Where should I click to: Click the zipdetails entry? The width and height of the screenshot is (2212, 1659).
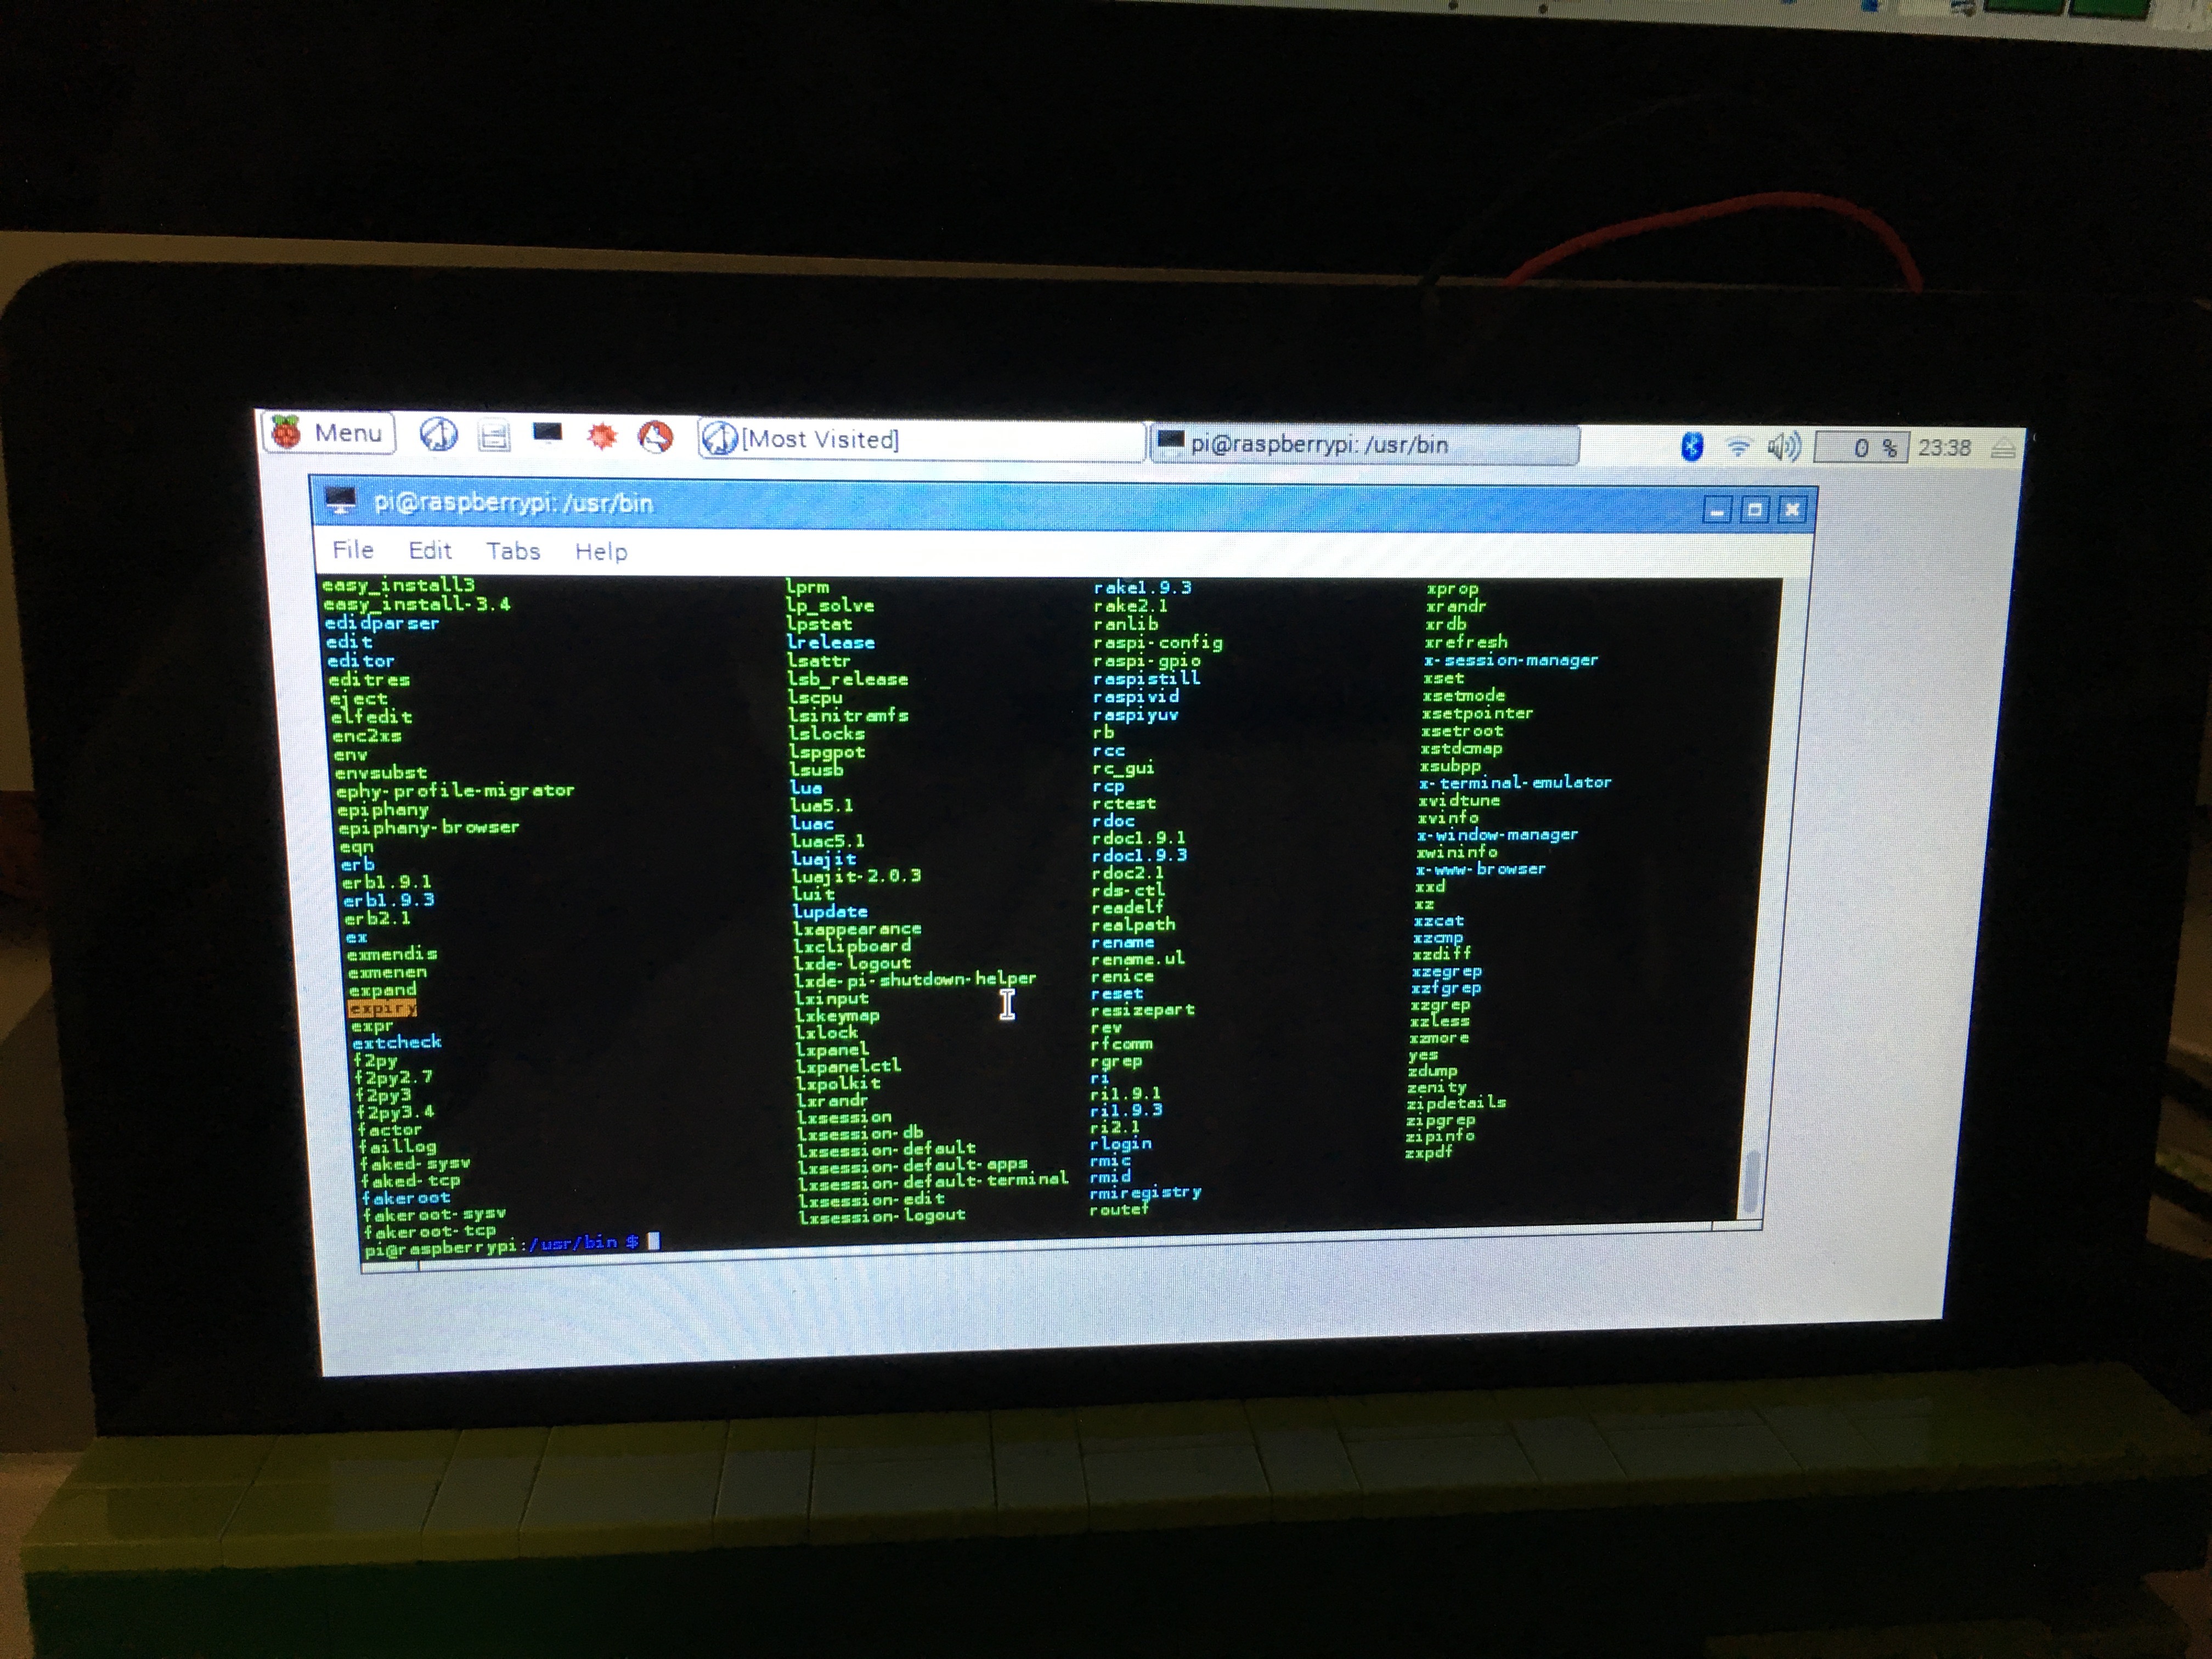(1455, 1103)
